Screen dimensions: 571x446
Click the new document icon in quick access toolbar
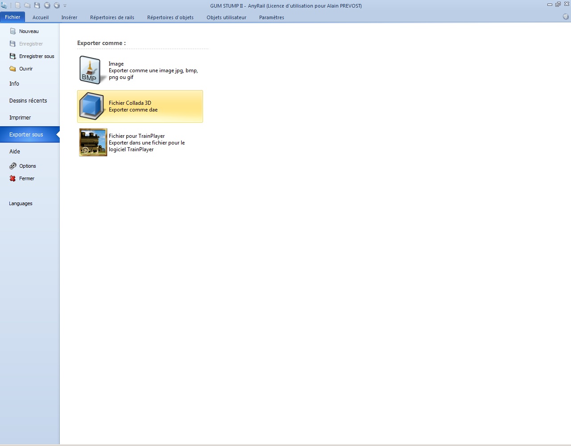point(17,5)
